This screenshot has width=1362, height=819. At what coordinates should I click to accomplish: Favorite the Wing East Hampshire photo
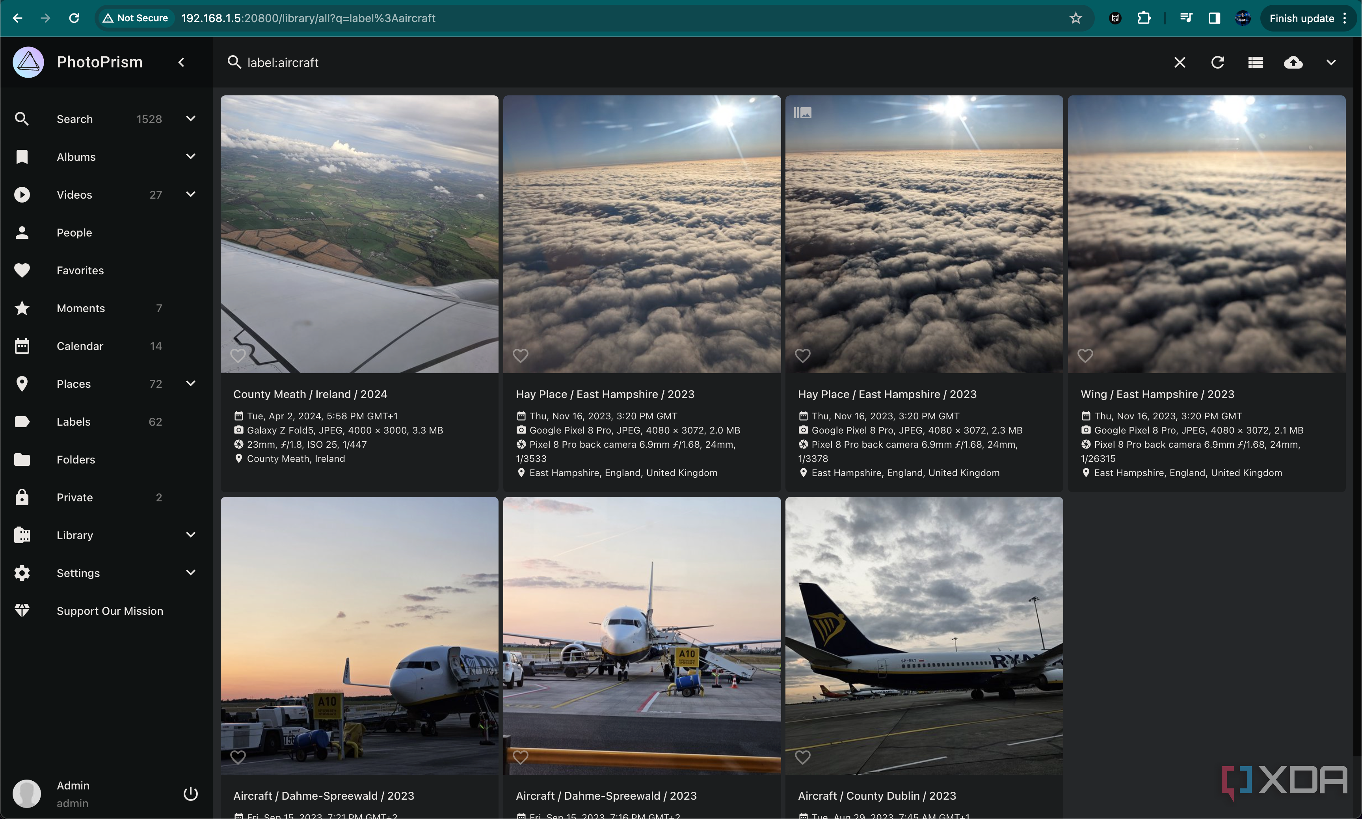(x=1085, y=356)
